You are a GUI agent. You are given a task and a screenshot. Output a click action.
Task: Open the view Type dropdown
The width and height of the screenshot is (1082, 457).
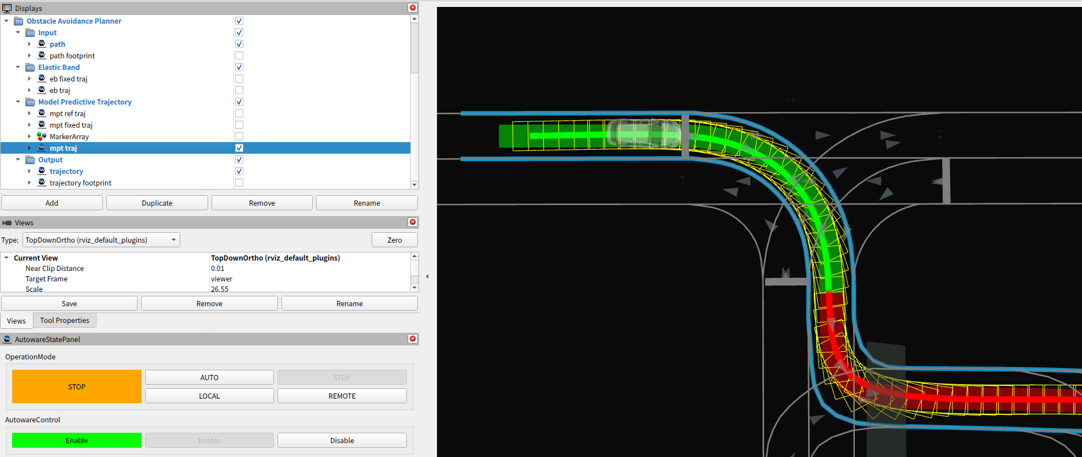101,240
